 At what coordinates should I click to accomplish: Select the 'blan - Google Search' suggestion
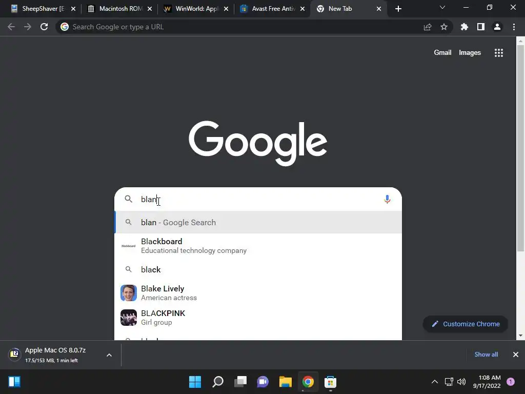pos(258,223)
